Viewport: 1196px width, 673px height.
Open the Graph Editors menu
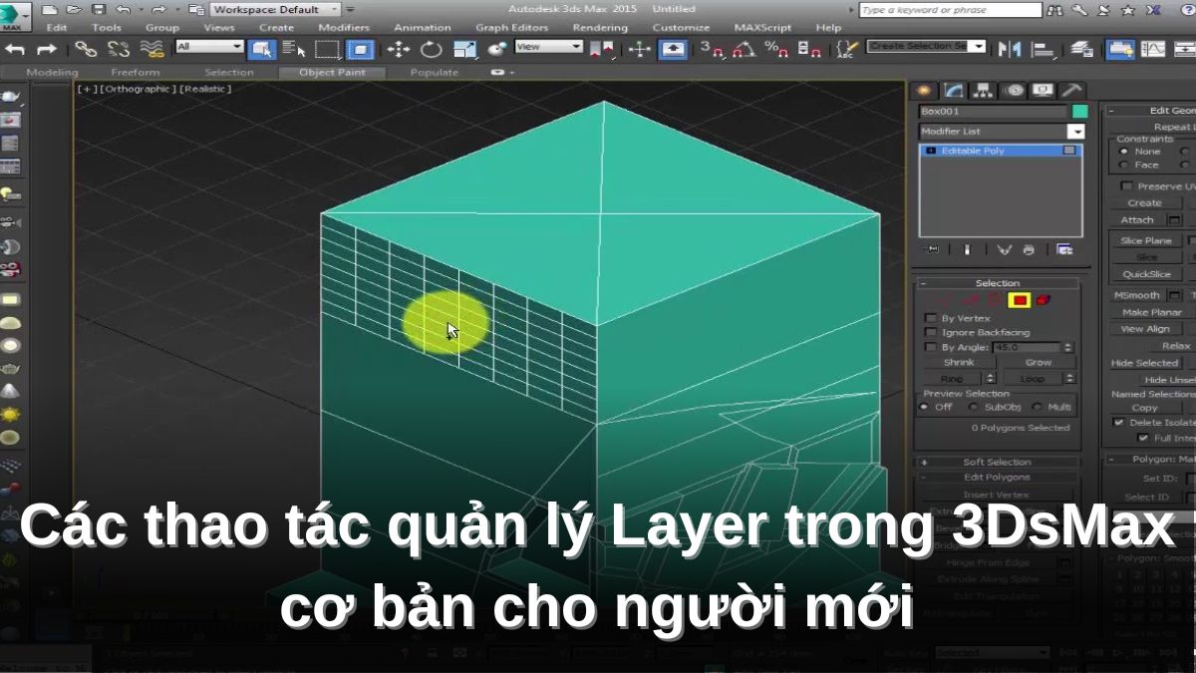[x=510, y=28]
